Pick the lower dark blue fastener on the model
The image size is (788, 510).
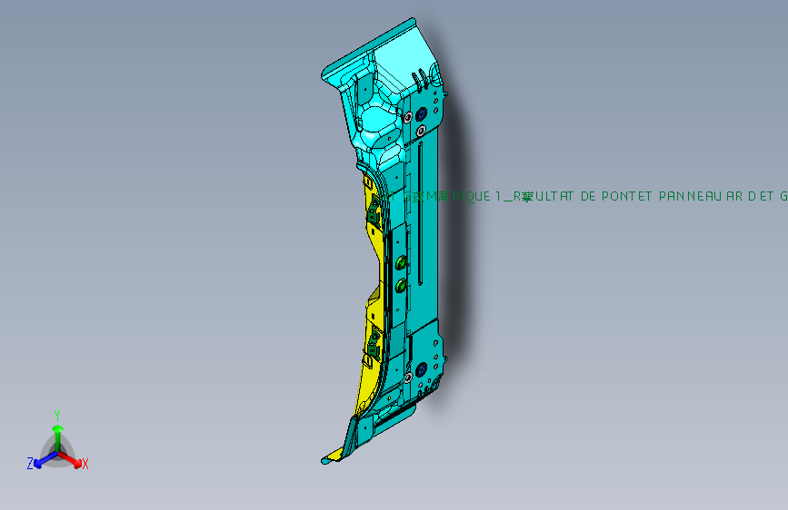point(422,369)
